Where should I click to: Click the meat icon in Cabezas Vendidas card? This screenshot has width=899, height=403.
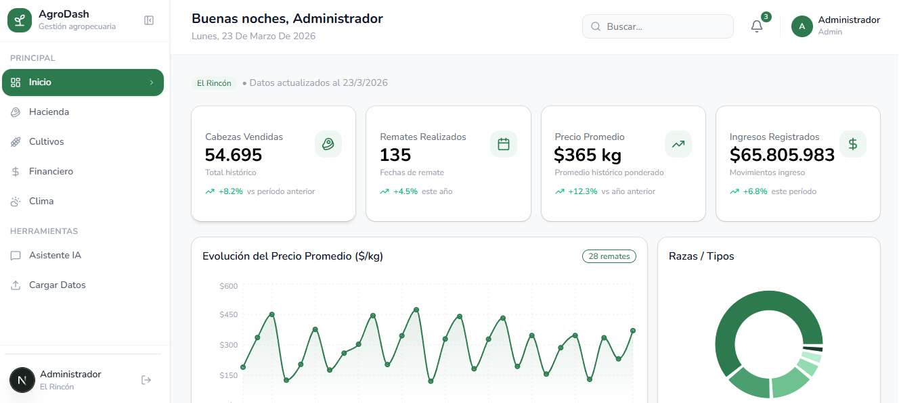pyautogui.click(x=328, y=144)
